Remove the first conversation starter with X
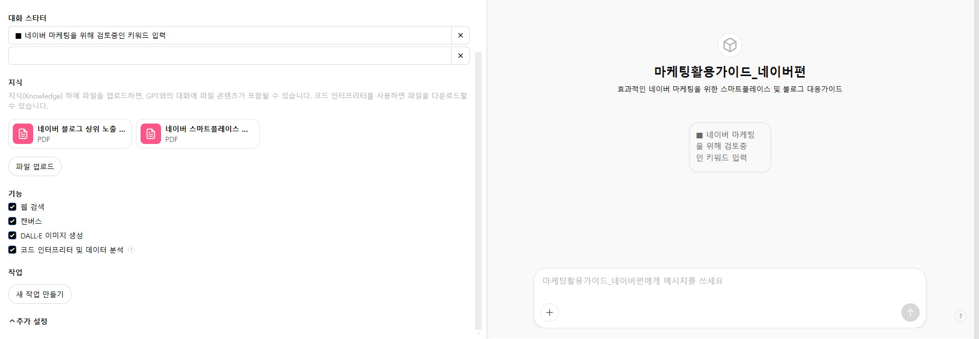Screen dimensions: 979x339 click(461, 35)
